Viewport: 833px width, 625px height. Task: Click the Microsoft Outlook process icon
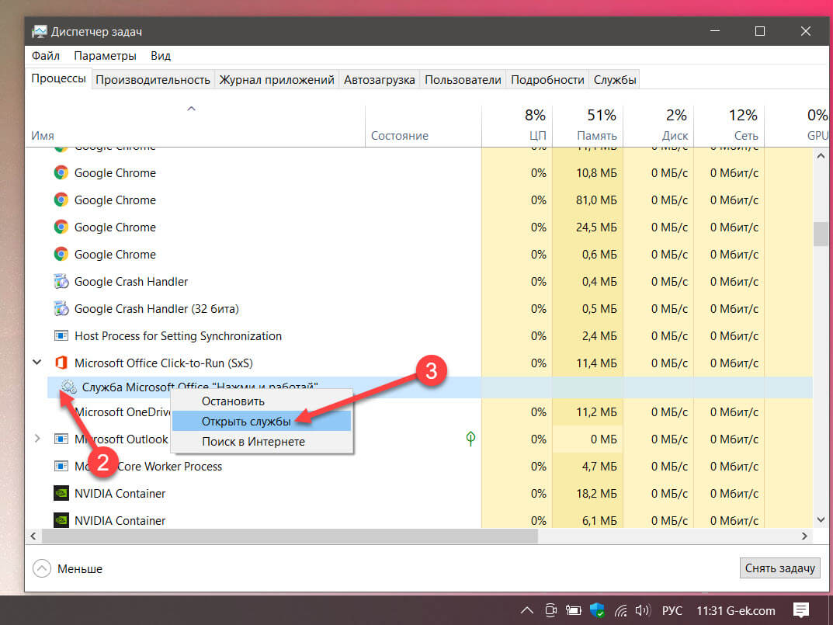(61, 439)
